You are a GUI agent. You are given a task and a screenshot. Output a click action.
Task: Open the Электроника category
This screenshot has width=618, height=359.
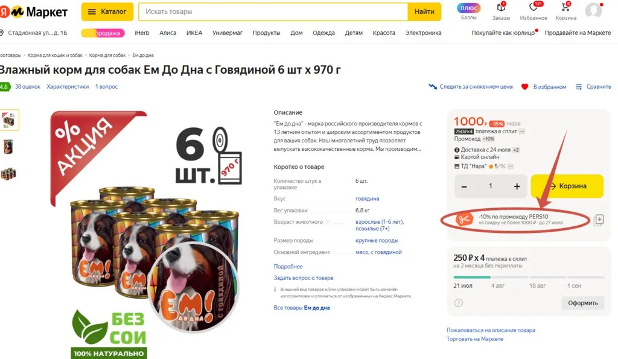423,33
